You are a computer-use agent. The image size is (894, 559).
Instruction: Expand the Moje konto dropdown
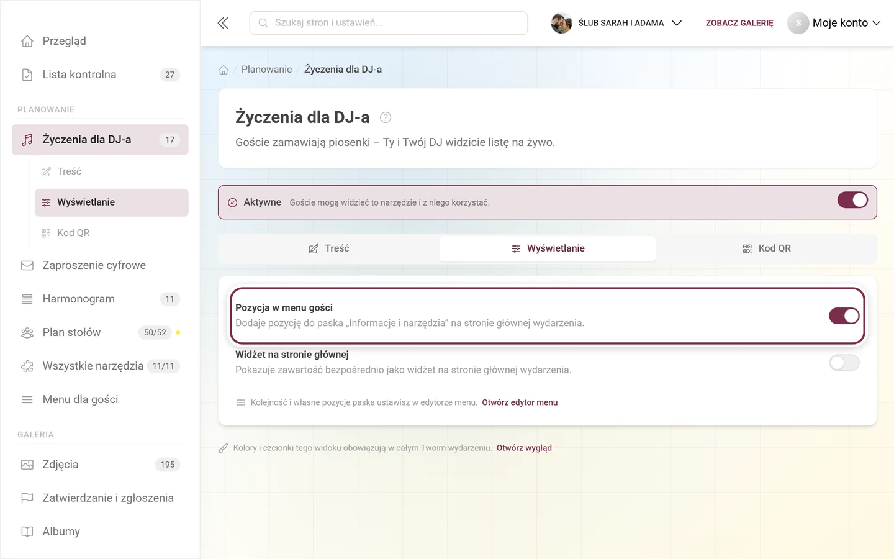(834, 23)
